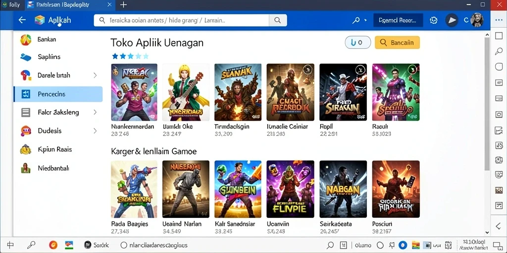
Task: Click the star rating row
Action: [130, 56]
